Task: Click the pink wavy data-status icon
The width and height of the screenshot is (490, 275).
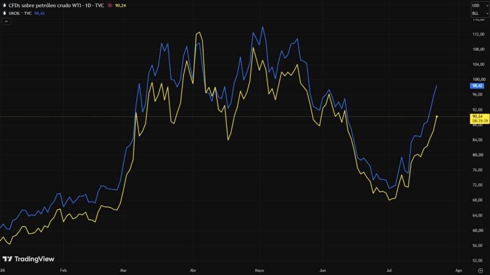Action: click(110, 5)
